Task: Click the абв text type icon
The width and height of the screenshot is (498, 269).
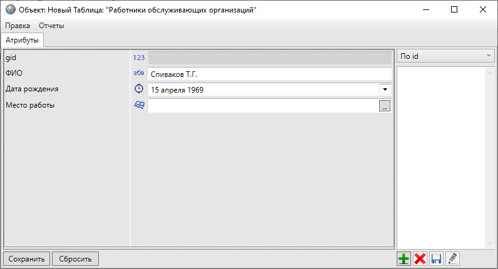Action: [x=139, y=73]
